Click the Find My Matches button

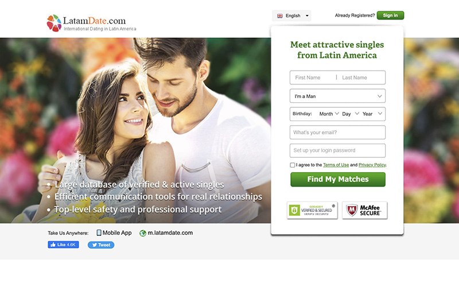click(x=338, y=179)
